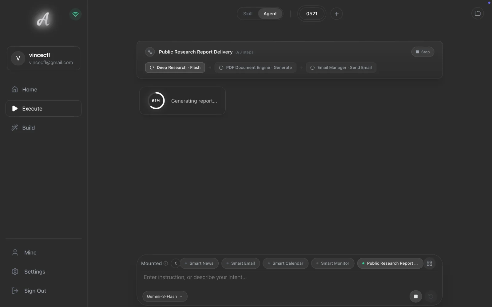
Task: Click the plus button to add session
Action: click(x=336, y=14)
